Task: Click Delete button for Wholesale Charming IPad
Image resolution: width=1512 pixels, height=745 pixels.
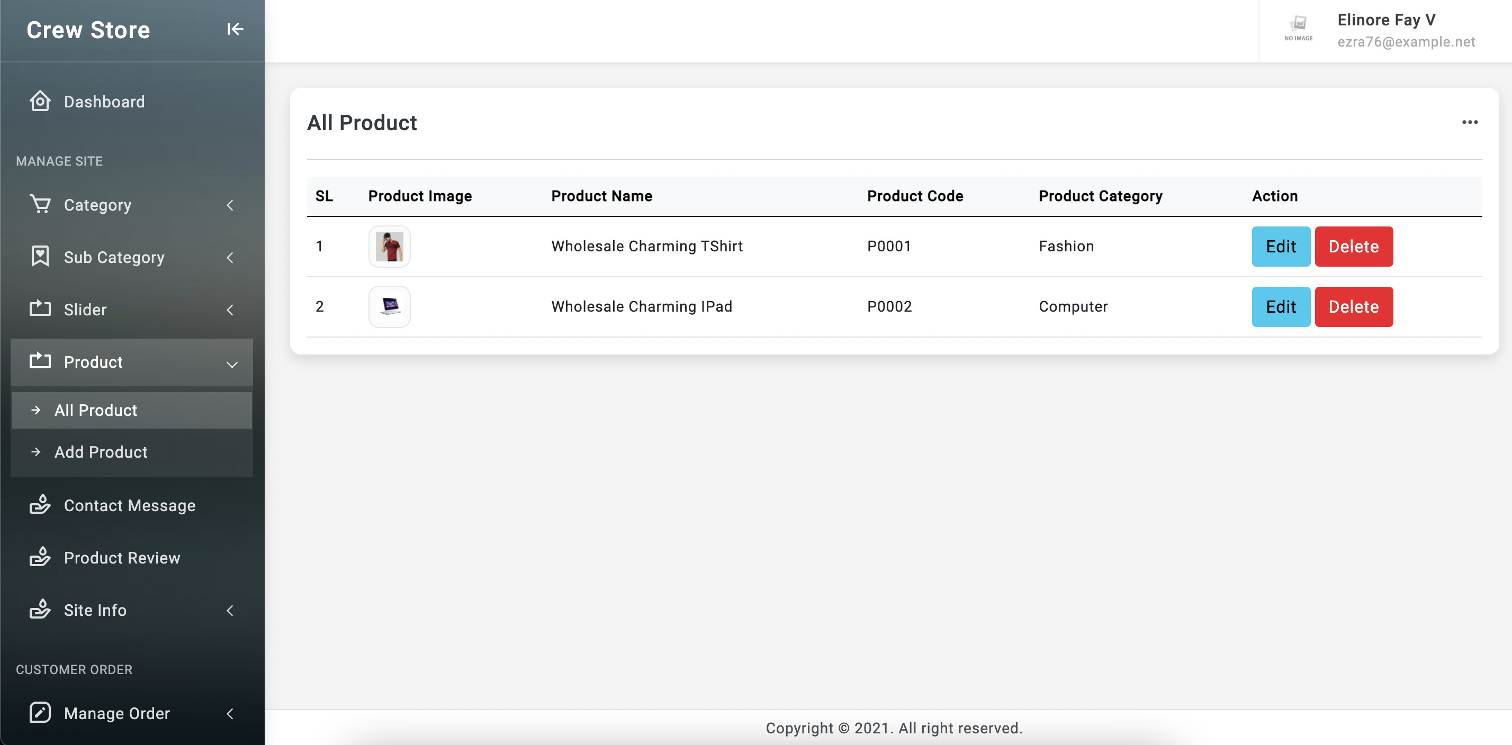Action: [1354, 306]
